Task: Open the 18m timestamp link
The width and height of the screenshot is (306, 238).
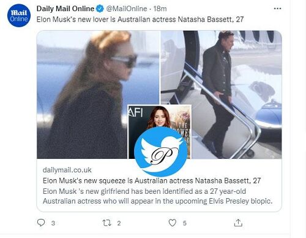Action: pyautogui.click(x=160, y=9)
